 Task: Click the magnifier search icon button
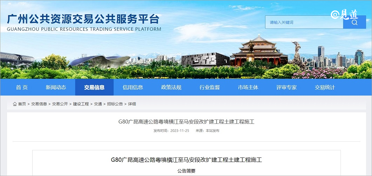(354, 22)
